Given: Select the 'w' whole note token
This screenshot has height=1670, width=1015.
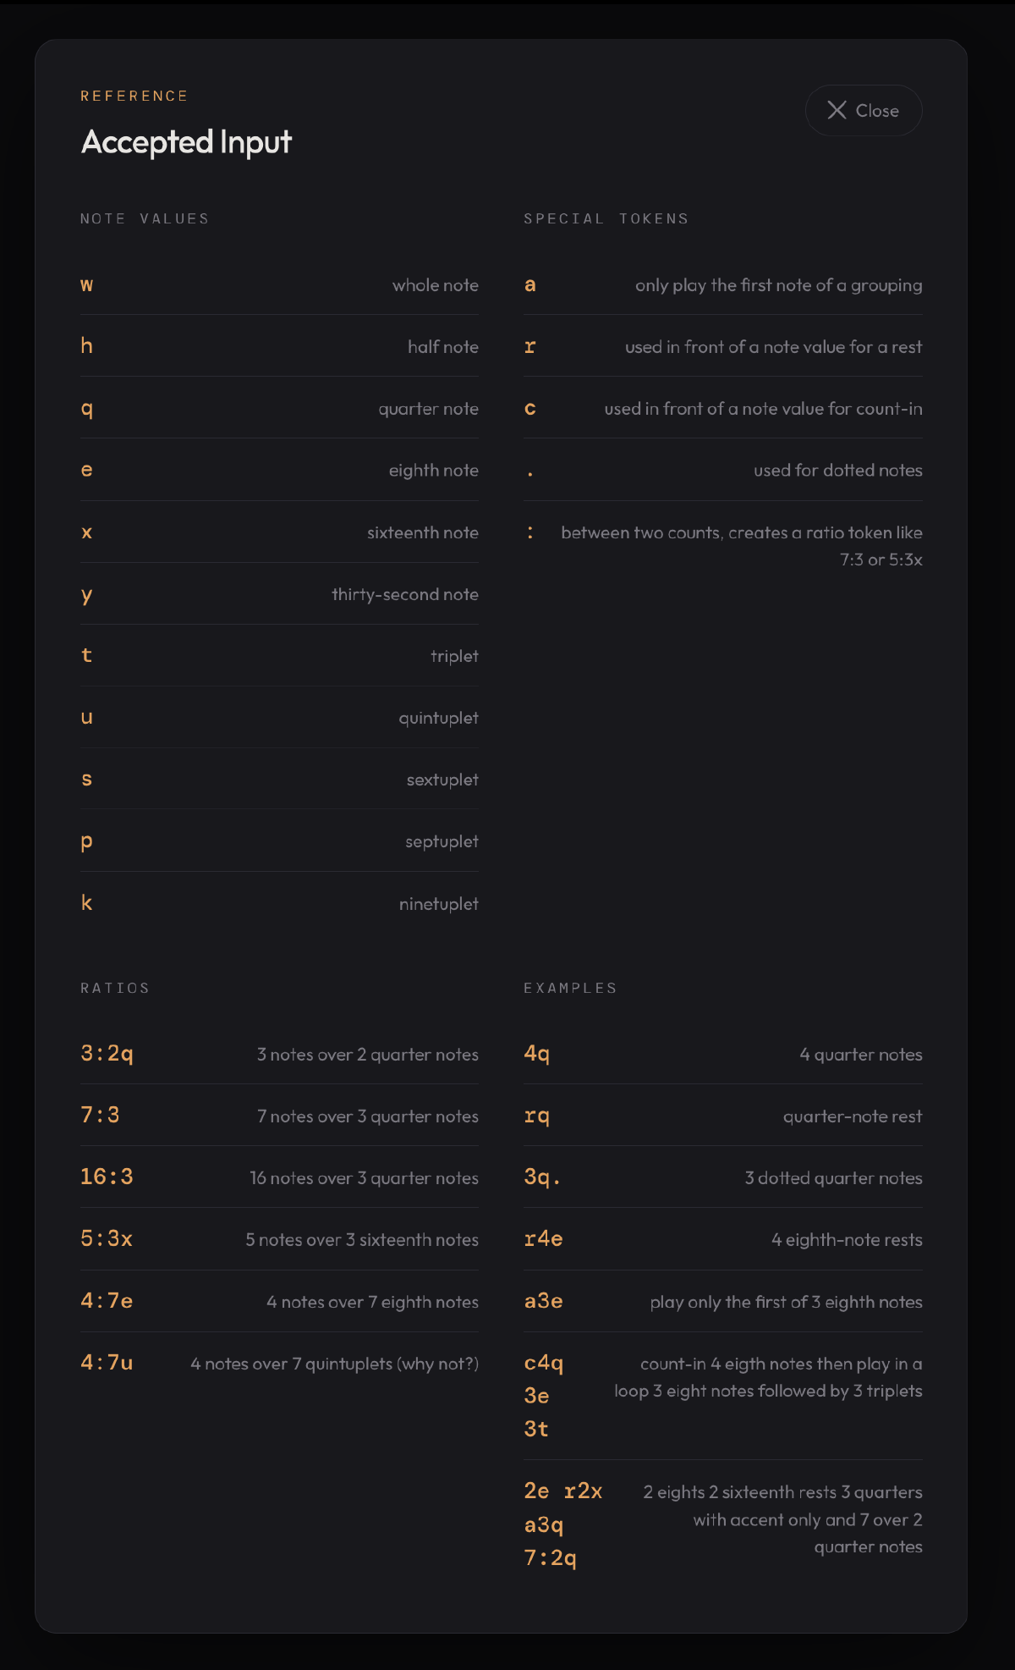Looking at the screenshot, I should point(86,285).
